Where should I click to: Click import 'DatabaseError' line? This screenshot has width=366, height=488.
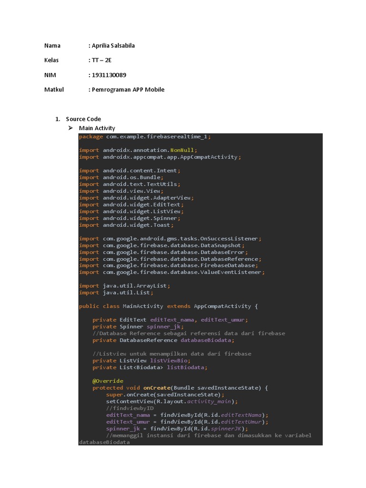(163, 253)
